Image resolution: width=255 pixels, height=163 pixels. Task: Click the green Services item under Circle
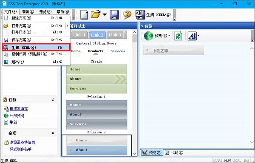tap(96, 88)
